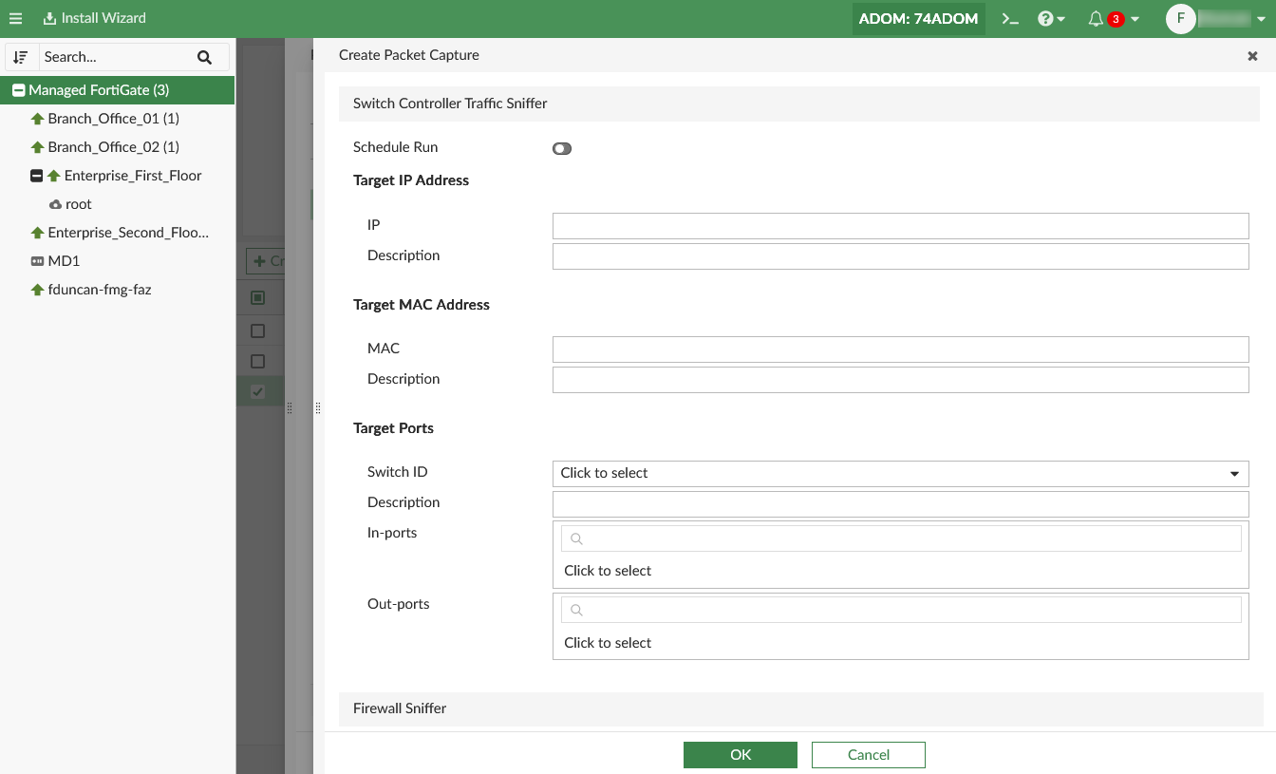Click In-ports 'Click to select' text
Screen dimensions: 1276x774
[608, 571]
